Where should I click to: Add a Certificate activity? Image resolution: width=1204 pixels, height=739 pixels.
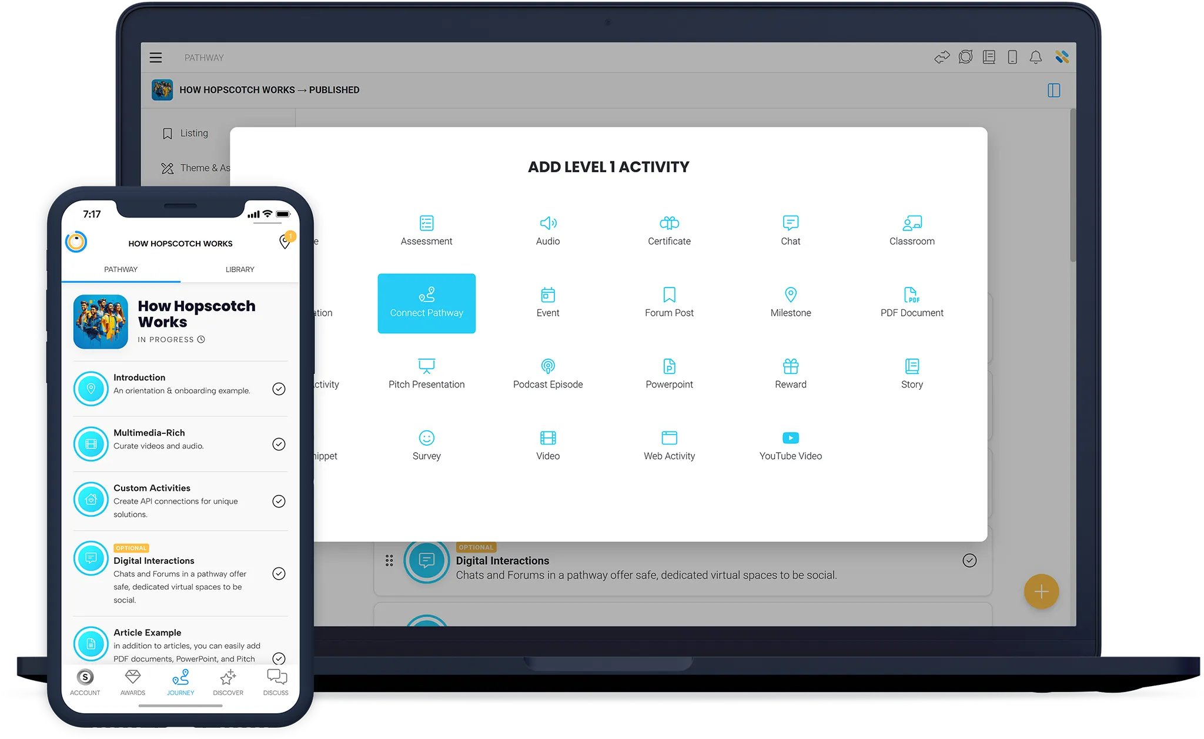(669, 231)
